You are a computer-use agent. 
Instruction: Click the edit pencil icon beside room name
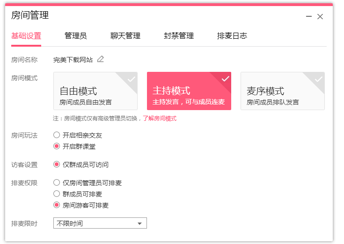101,59
